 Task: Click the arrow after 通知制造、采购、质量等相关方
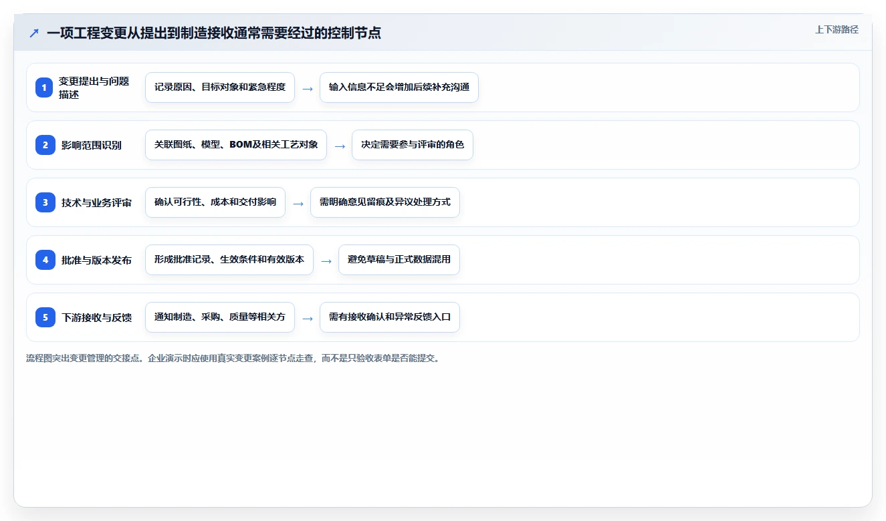point(308,318)
